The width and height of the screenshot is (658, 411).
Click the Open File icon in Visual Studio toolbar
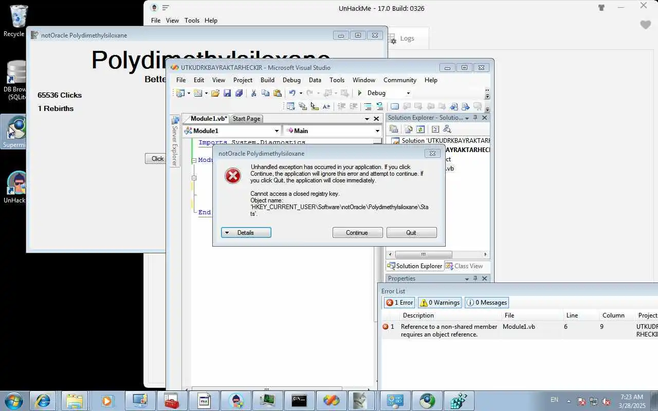pyautogui.click(x=215, y=93)
